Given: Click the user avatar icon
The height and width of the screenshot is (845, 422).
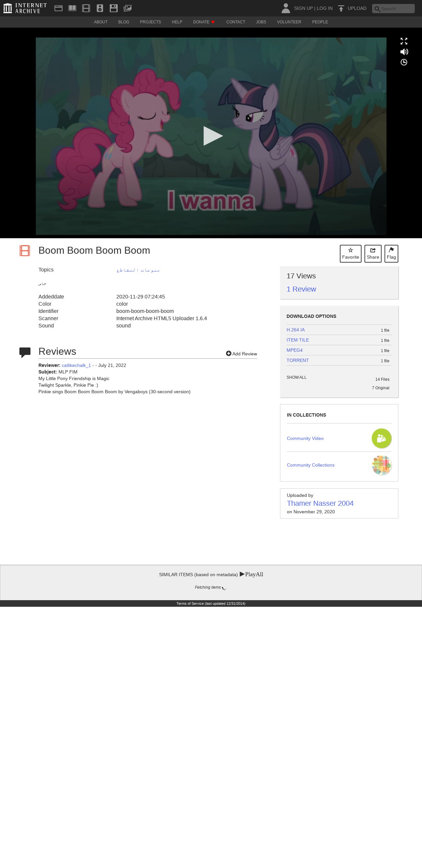Looking at the screenshot, I should [x=286, y=8].
